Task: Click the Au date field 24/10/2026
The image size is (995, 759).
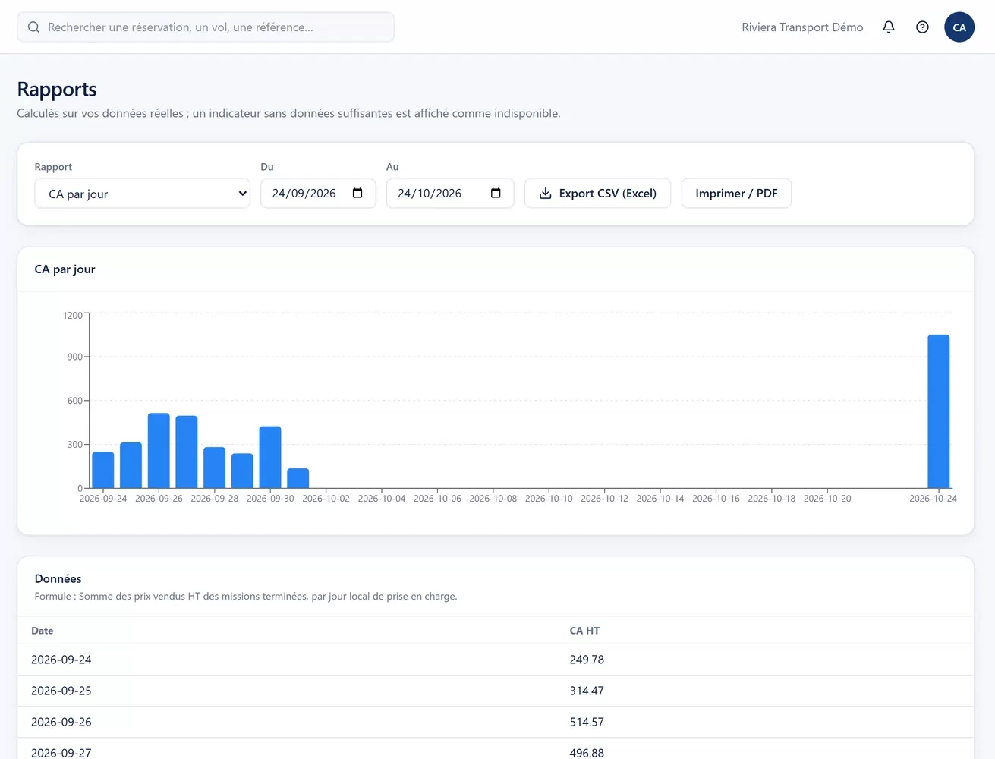Action: 450,194
